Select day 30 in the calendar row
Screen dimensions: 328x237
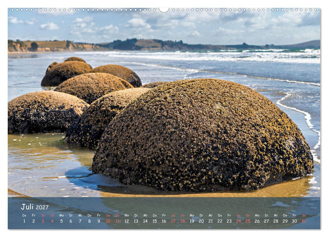coord(295,221)
